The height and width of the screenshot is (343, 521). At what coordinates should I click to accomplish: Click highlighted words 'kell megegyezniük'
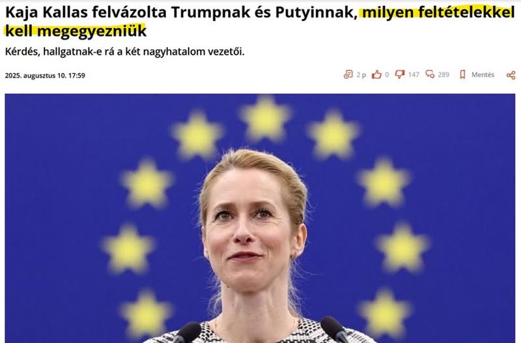pos(76,31)
